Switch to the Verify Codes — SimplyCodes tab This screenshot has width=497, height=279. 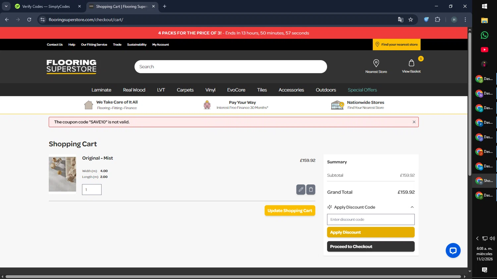pos(46,6)
